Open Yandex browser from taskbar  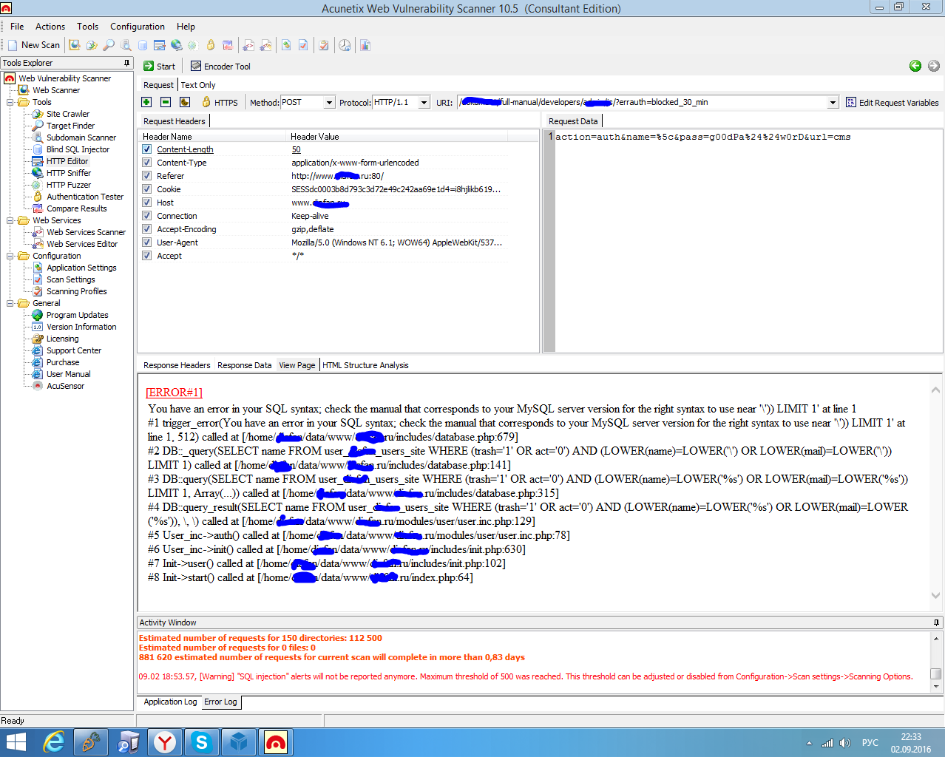[165, 741]
